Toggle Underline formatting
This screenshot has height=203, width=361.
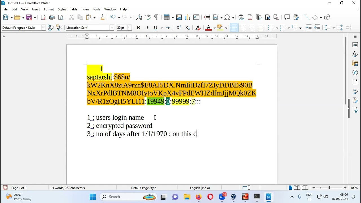(x=155, y=28)
